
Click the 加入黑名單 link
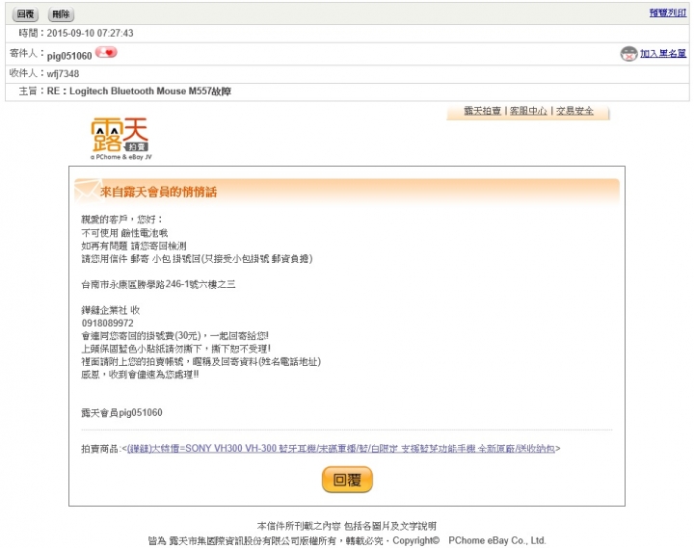pyautogui.click(x=663, y=54)
